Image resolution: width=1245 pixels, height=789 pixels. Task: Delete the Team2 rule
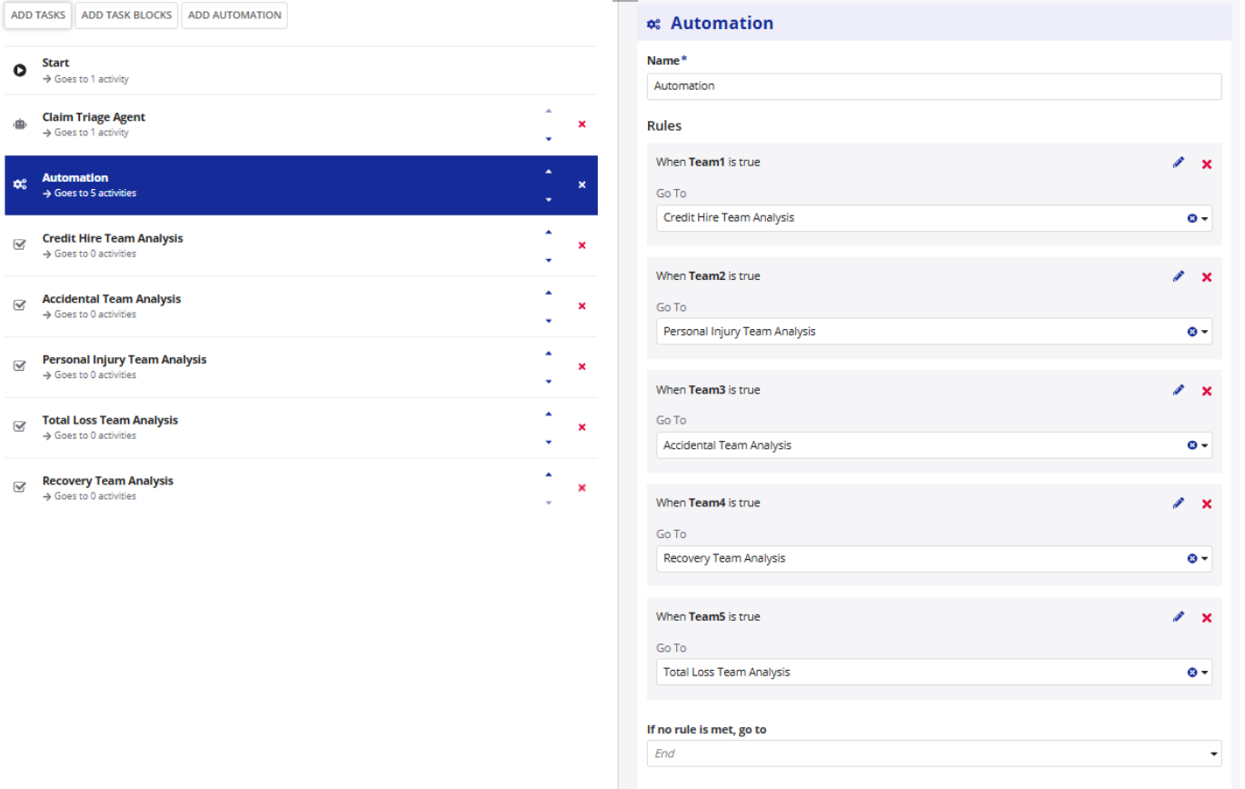coord(1207,277)
